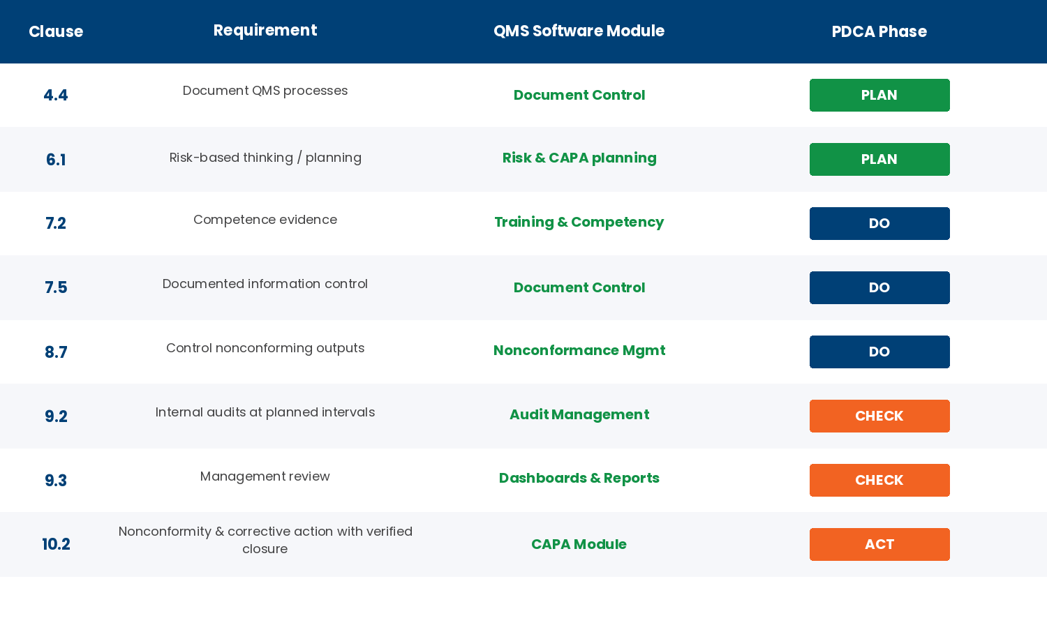Viewport: 1047px width, 632px height.
Task: Click the PDCA Phase column header
Action: point(879,31)
